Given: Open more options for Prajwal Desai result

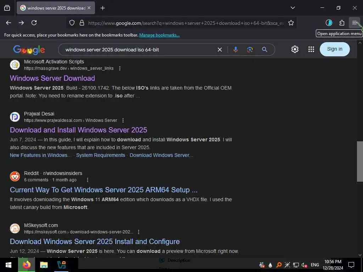Looking at the screenshot, I should coord(123,120).
